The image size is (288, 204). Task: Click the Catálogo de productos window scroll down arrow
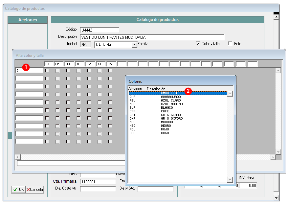276,198
